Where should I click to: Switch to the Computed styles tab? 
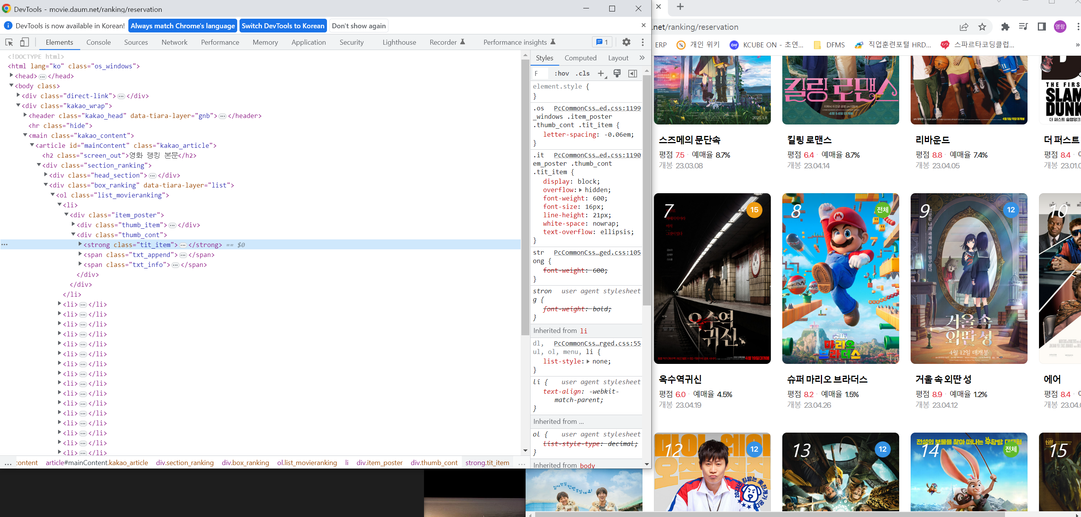tap(580, 58)
